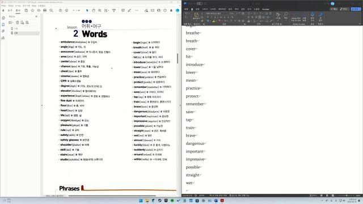This screenshot has height=204, width=363.
Task: Click Word font color red swatch
Action: [220, 21]
